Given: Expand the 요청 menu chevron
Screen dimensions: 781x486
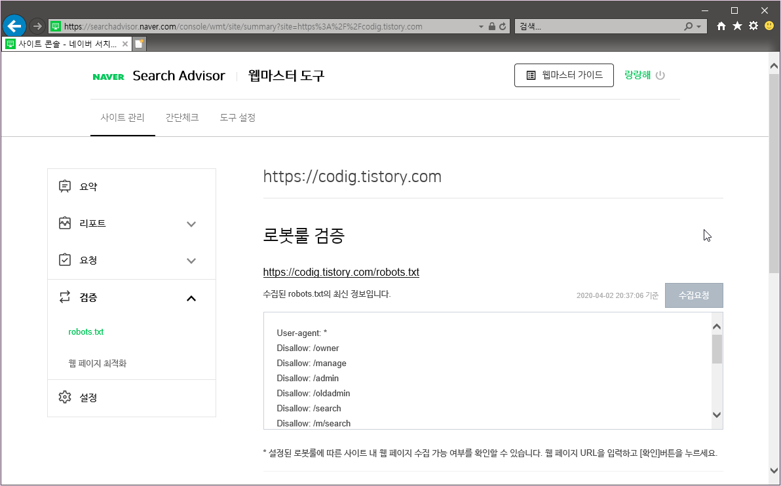Looking at the screenshot, I should click(x=191, y=261).
